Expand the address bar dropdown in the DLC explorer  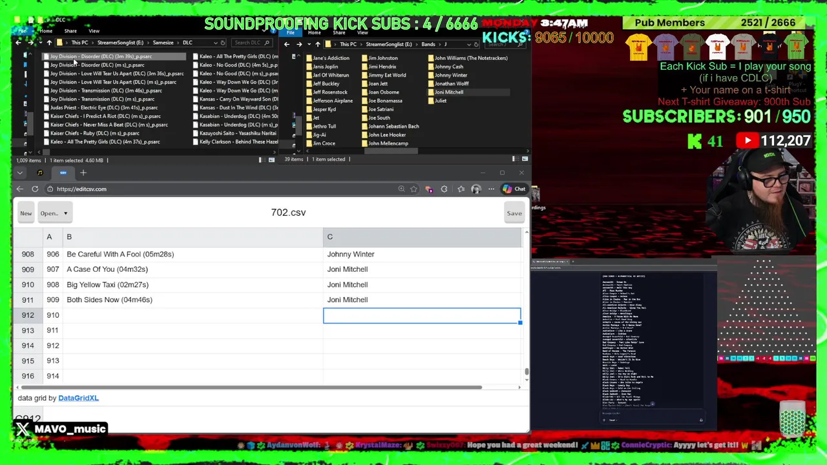point(215,43)
